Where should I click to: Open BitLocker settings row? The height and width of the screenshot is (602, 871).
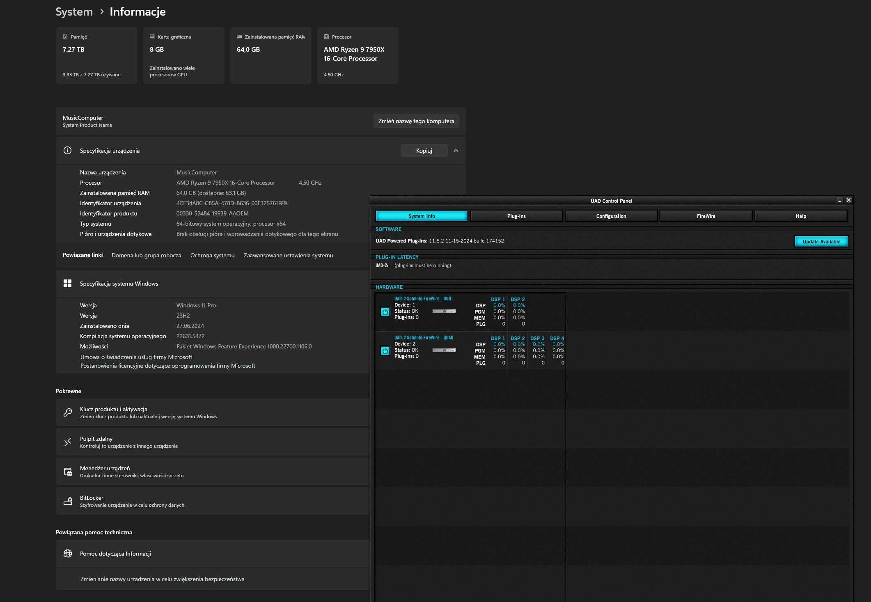[213, 501]
